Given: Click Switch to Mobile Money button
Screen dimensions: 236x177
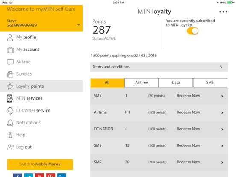Looking at the screenshot, I should (x=40, y=164).
